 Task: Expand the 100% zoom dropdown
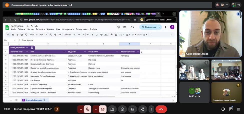(x=33, y=35)
